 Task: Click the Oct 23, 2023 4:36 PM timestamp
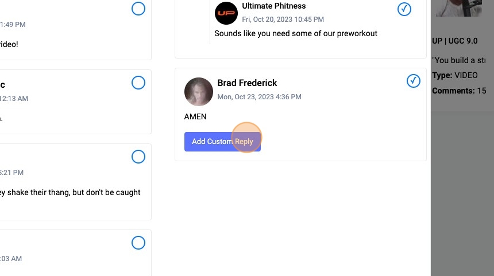pyautogui.click(x=259, y=97)
